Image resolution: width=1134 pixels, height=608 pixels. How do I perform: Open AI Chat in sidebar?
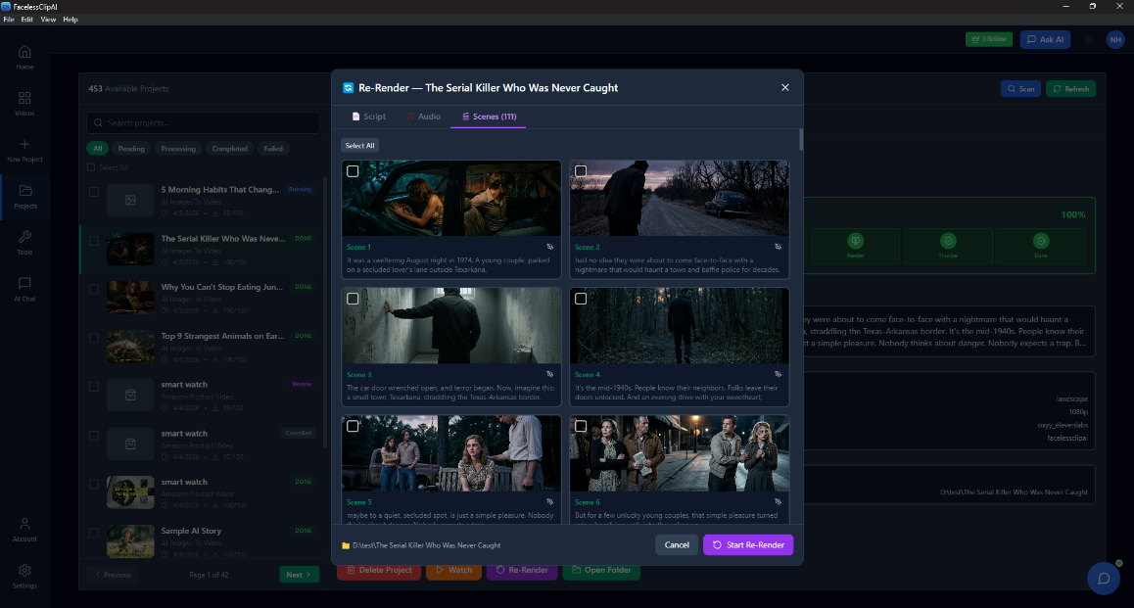24,283
